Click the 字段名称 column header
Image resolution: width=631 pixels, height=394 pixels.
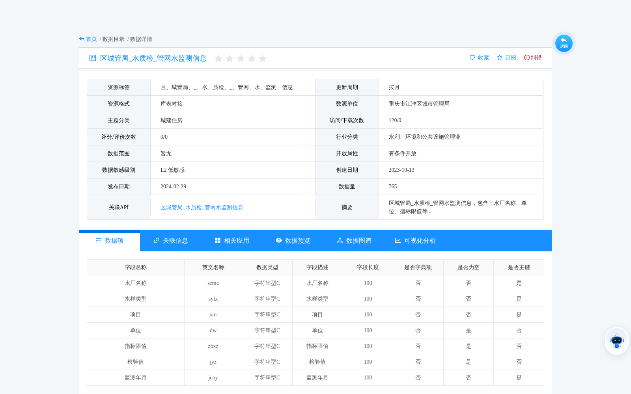[x=136, y=267]
